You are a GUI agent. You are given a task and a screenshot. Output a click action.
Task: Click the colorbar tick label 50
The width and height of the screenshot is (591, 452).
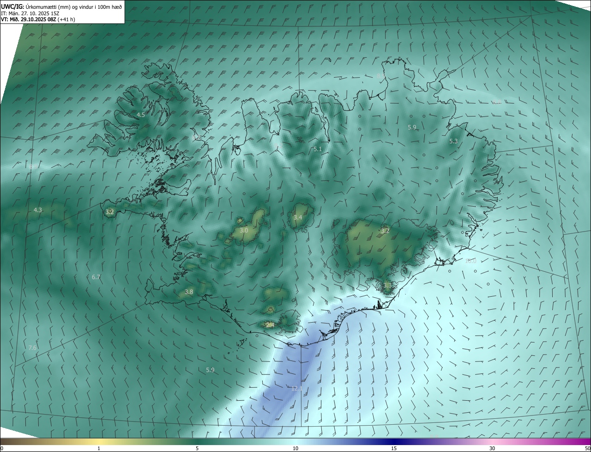point(587,448)
